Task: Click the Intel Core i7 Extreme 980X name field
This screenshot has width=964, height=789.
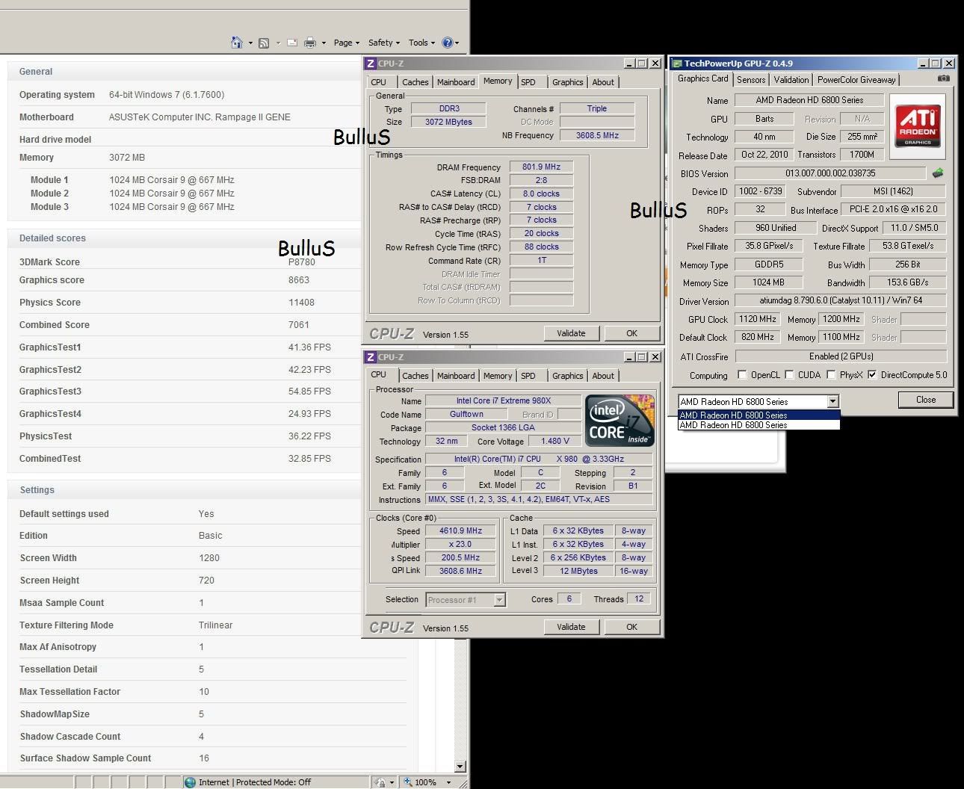Action: coord(503,400)
